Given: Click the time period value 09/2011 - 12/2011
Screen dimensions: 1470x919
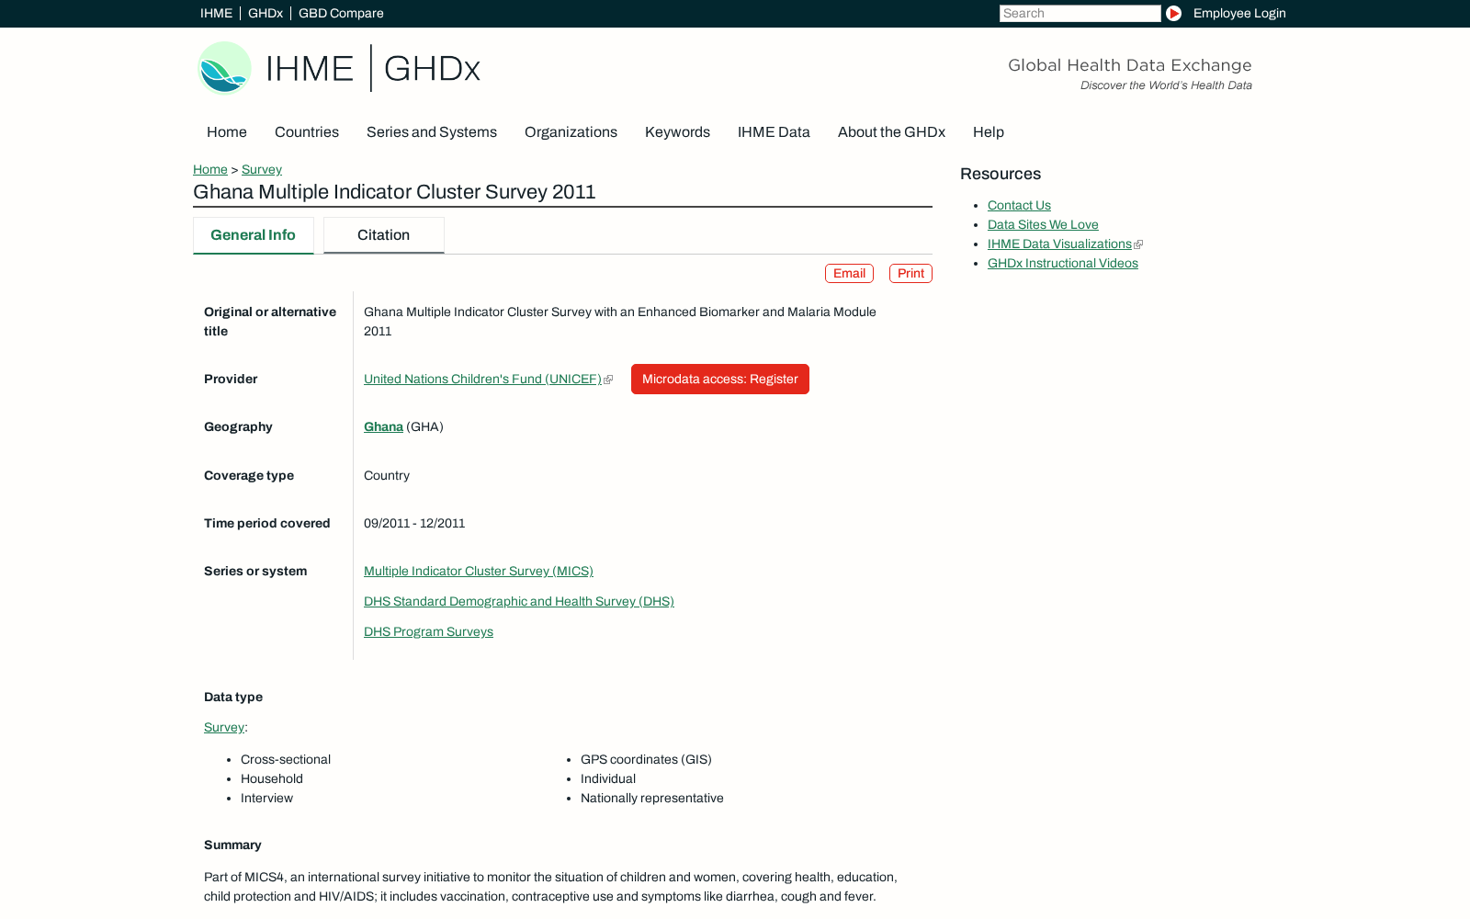Looking at the screenshot, I should pos(414,524).
